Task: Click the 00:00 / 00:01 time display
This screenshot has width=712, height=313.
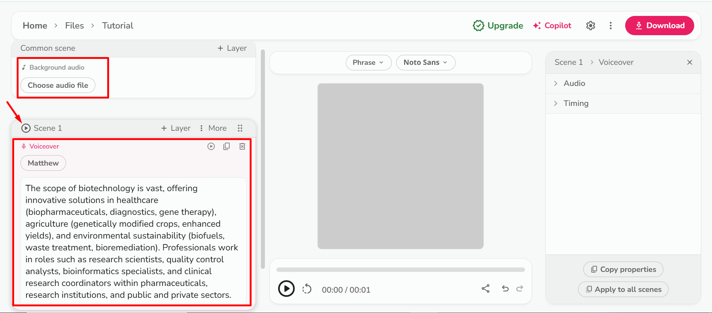Action: point(346,290)
